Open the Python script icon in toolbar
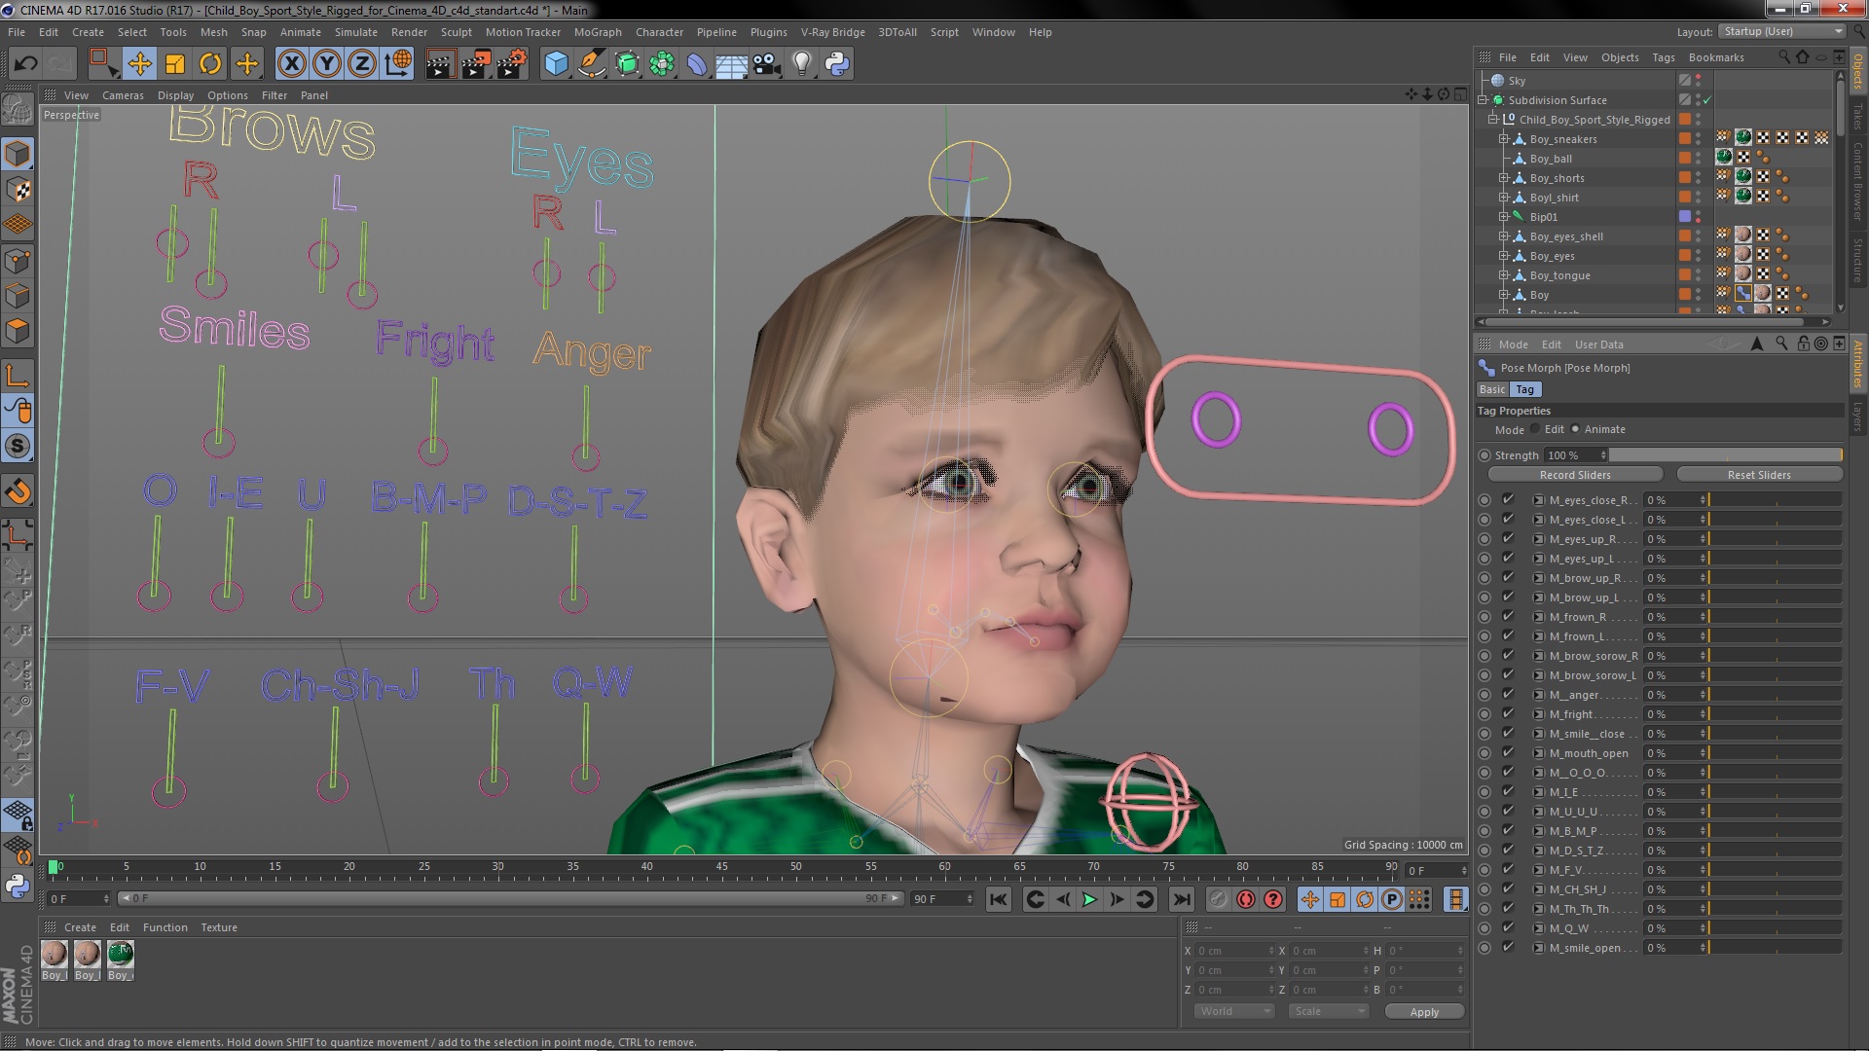This screenshot has width=1869, height=1051. coord(837,64)
